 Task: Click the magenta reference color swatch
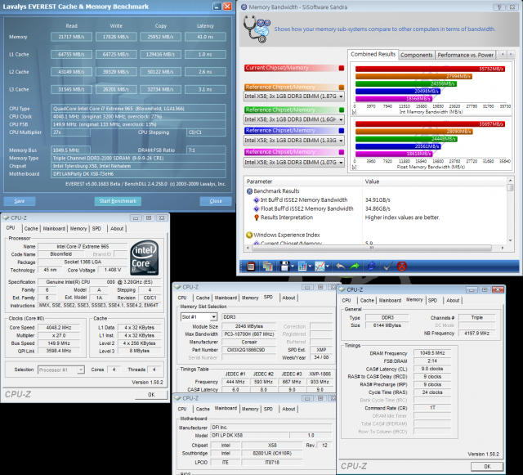[x=342, y=152]
